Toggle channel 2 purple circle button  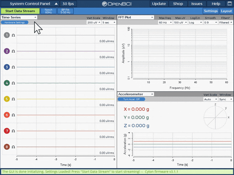7,51
